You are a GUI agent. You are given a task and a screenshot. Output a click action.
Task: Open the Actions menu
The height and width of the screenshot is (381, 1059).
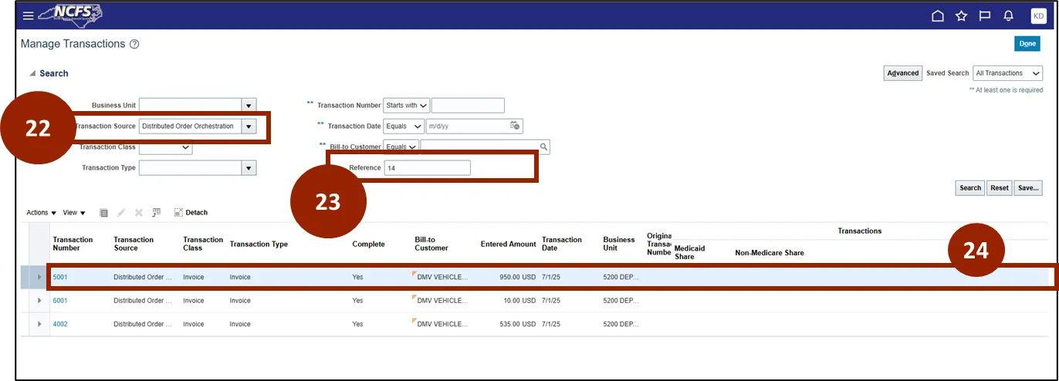click(x=41, y=213)
